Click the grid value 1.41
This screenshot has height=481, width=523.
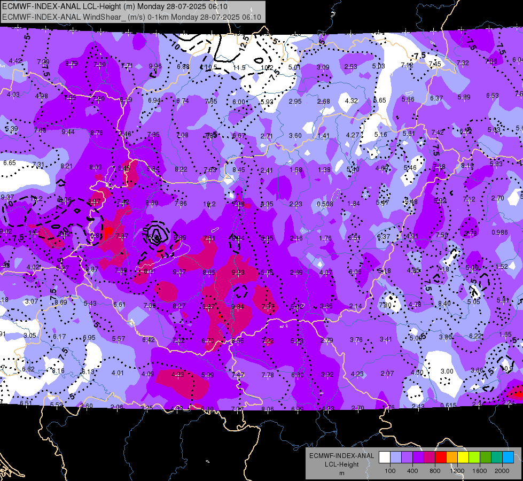324,136
